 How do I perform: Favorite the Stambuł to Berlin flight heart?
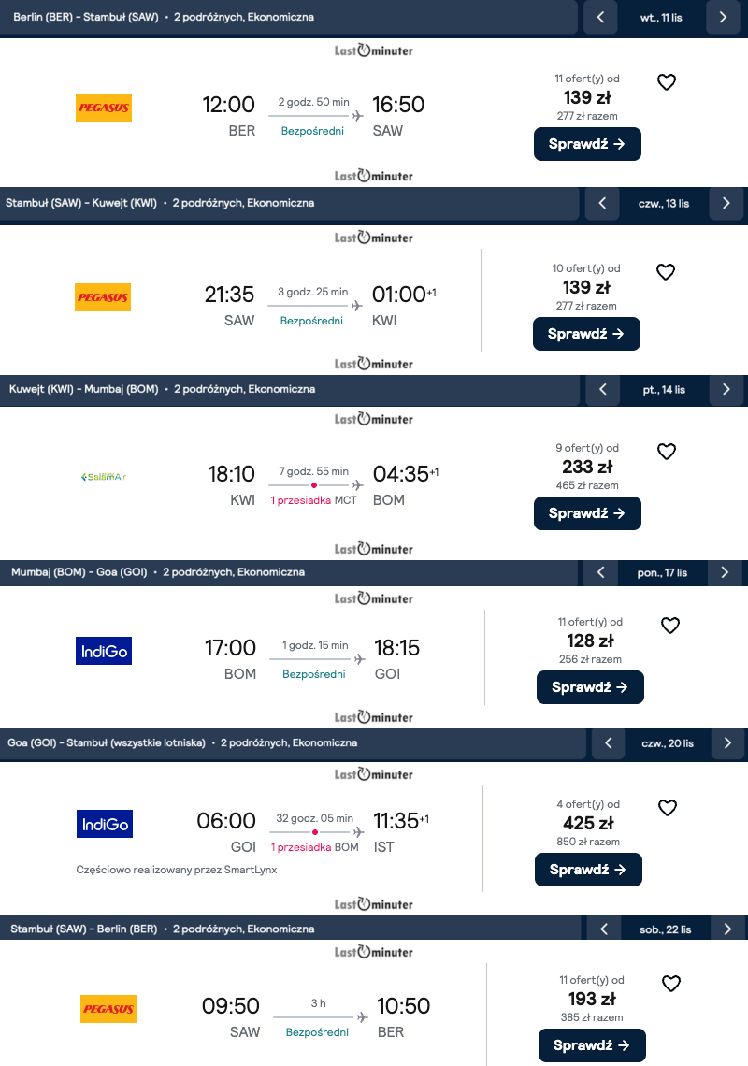pyautogui.click(x=671, y=984)
